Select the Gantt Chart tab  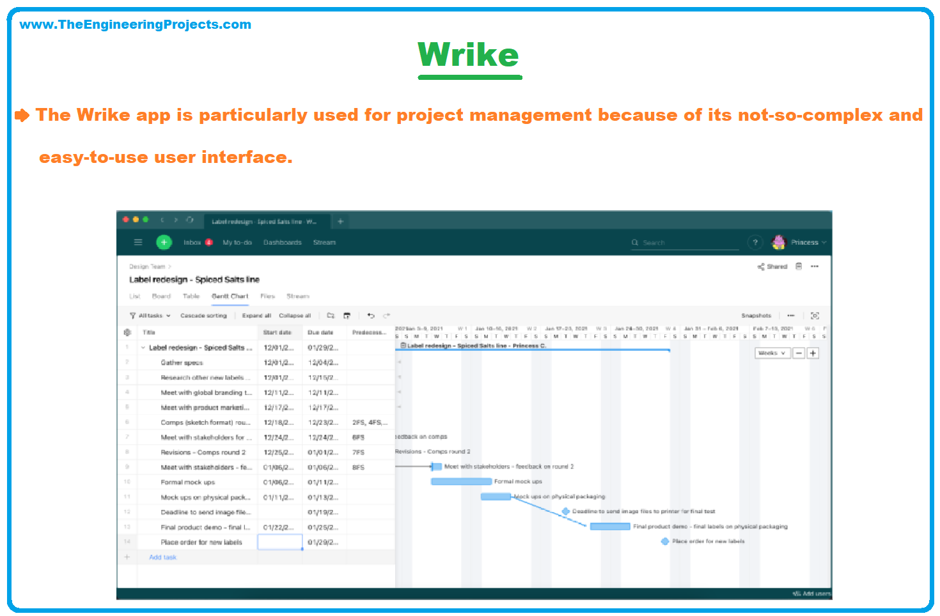coord(230,296)
